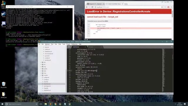
Task: Click the next-tab arrow in Sublime
Action: pos(70,47)
